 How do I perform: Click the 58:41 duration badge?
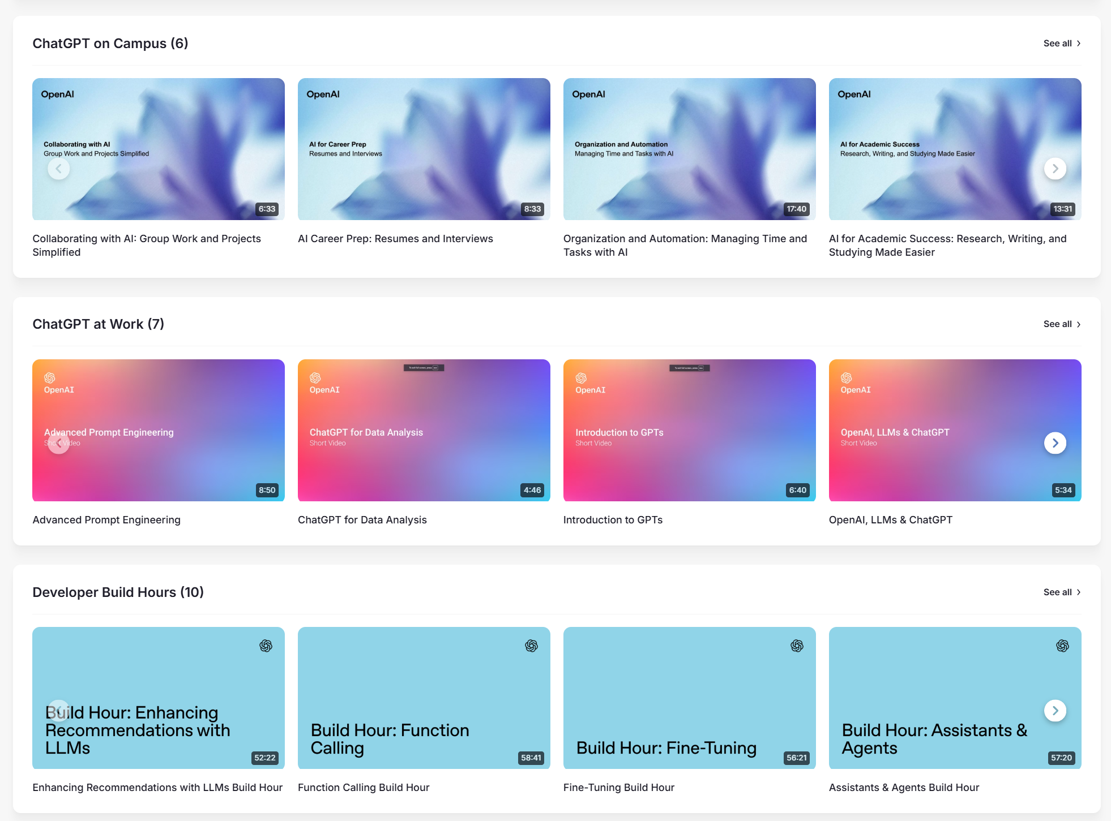(531, 758)
